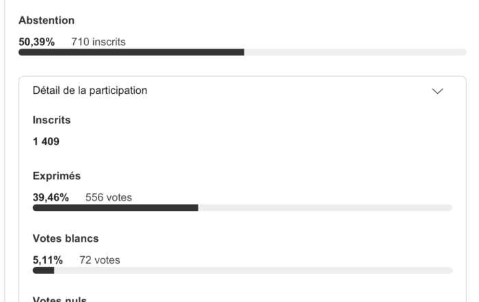Viewport: 479px width, 302px height.
Task: Click the dark filled part of Exprimés bar
Action: (115, 207)
